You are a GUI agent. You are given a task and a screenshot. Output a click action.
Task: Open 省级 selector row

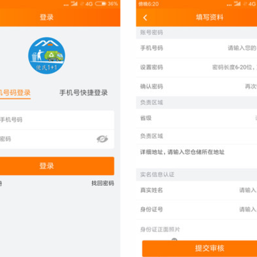point(196,119)
